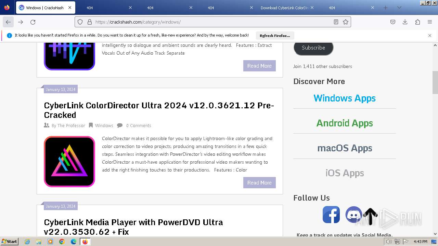438x246 pixels.
Task: Save the page to Pocket
Action: click(393, 22)
